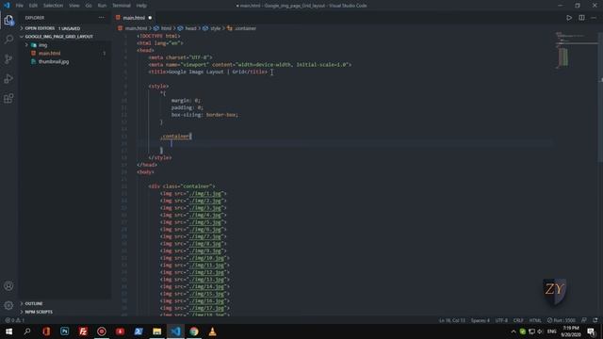Open the View menu
Image resolution: width=603 pixels, height=339 pixels.
[x=74, y=6]
